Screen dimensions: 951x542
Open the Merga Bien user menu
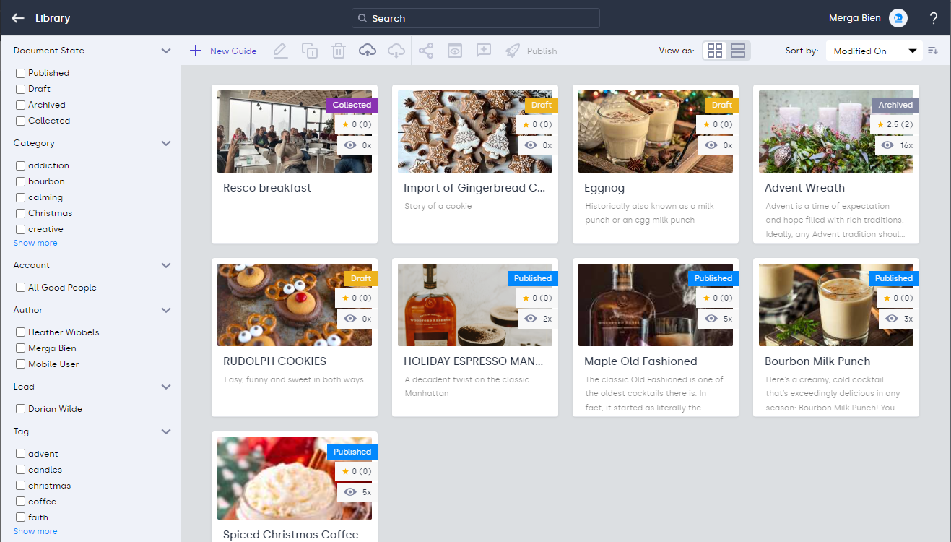pyautogui.click(x=867, y=18)
